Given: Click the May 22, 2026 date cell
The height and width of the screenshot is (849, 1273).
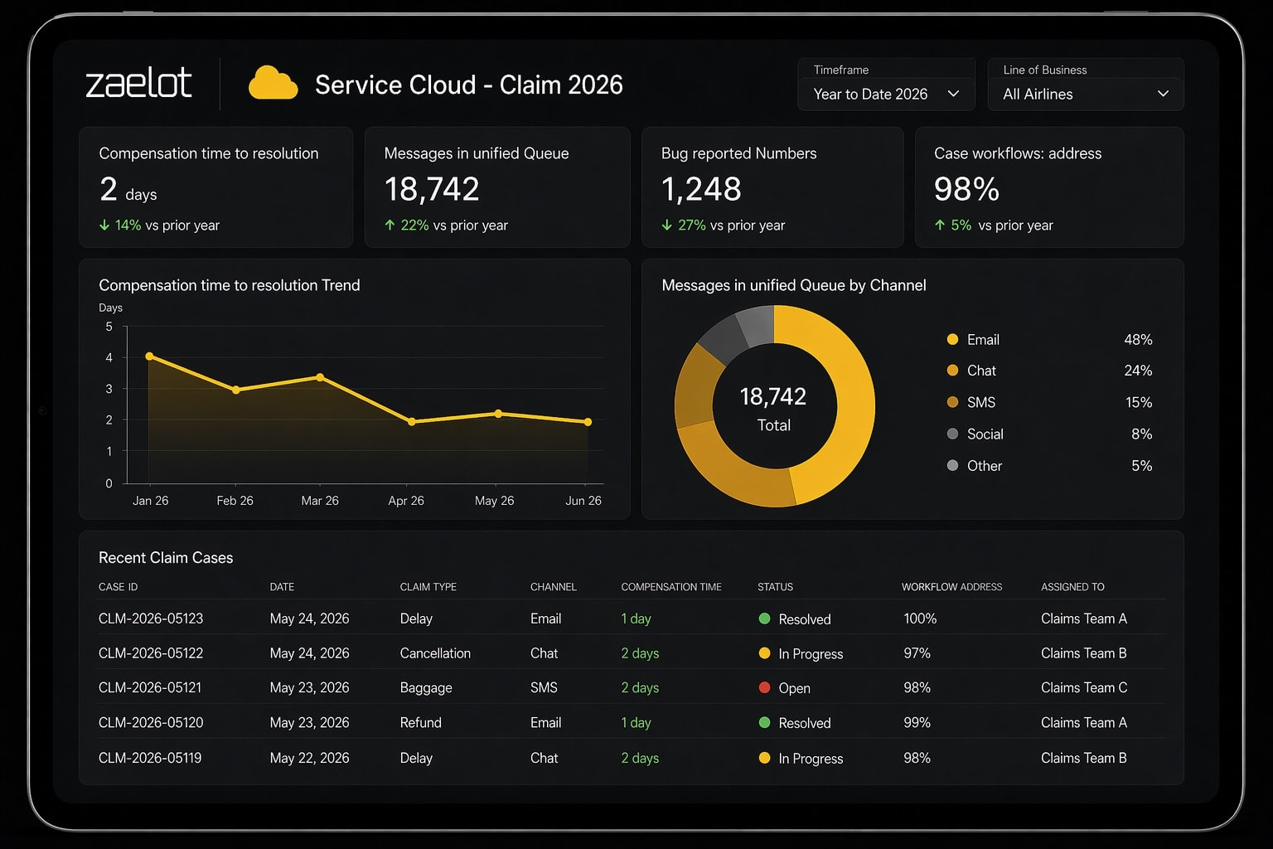Looking at the screenshot, I should tap(309, 758).
